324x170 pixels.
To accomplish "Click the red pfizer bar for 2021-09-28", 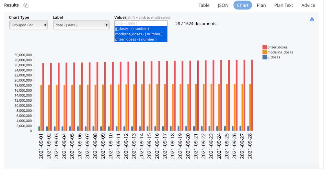I will [252, 95].
